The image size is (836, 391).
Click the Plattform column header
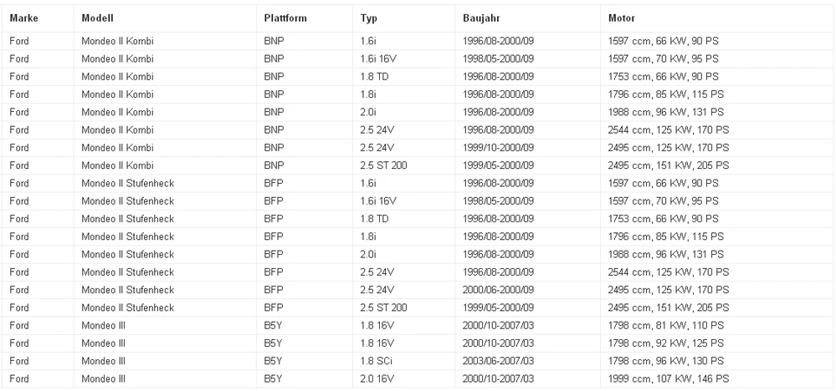285,18
